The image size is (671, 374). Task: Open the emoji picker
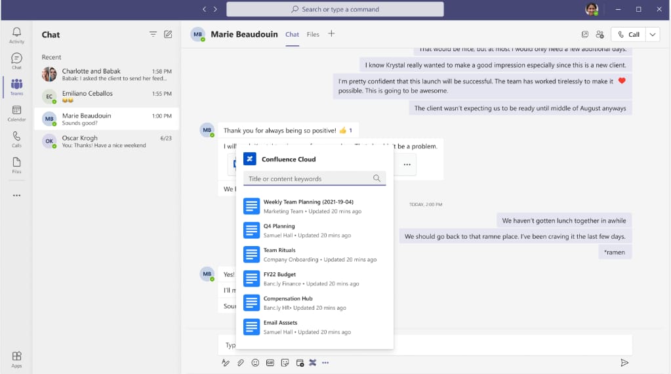255,362
